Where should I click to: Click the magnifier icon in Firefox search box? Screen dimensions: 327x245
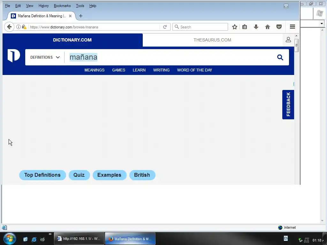coord(177,27)
